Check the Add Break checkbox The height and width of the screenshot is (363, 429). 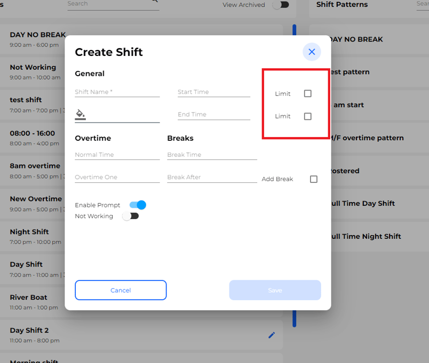coord(314,179)
